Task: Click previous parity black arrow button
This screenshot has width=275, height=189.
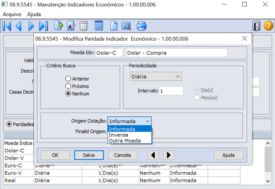Action: coord(153,155)
